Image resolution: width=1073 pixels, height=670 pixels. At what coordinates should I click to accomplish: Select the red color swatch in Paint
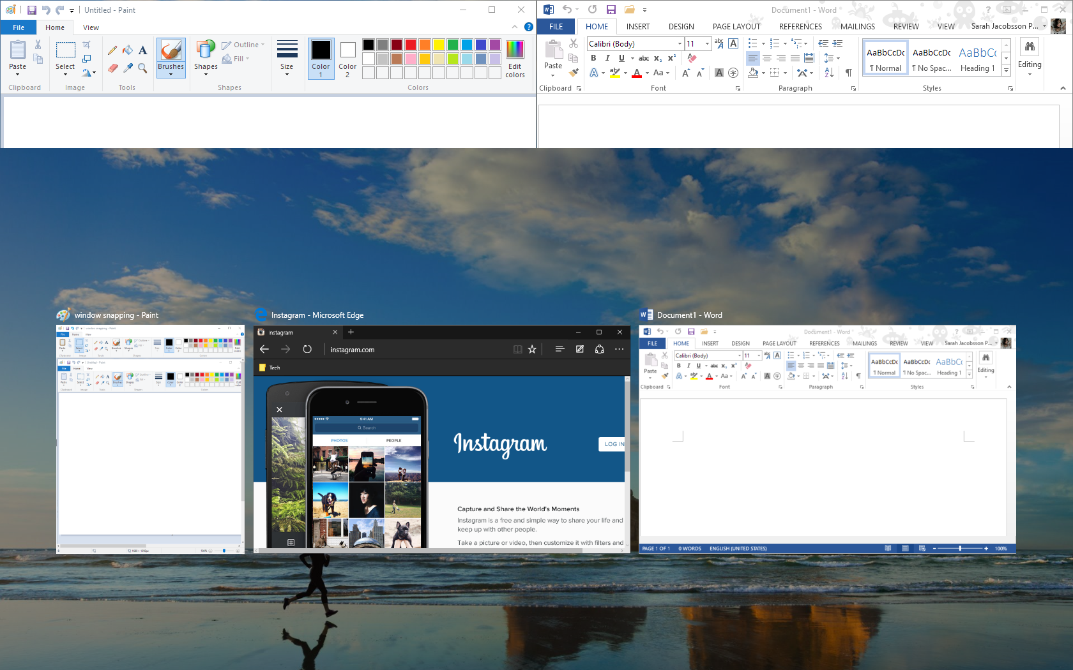pyautogui.click(x=411, y=45)
